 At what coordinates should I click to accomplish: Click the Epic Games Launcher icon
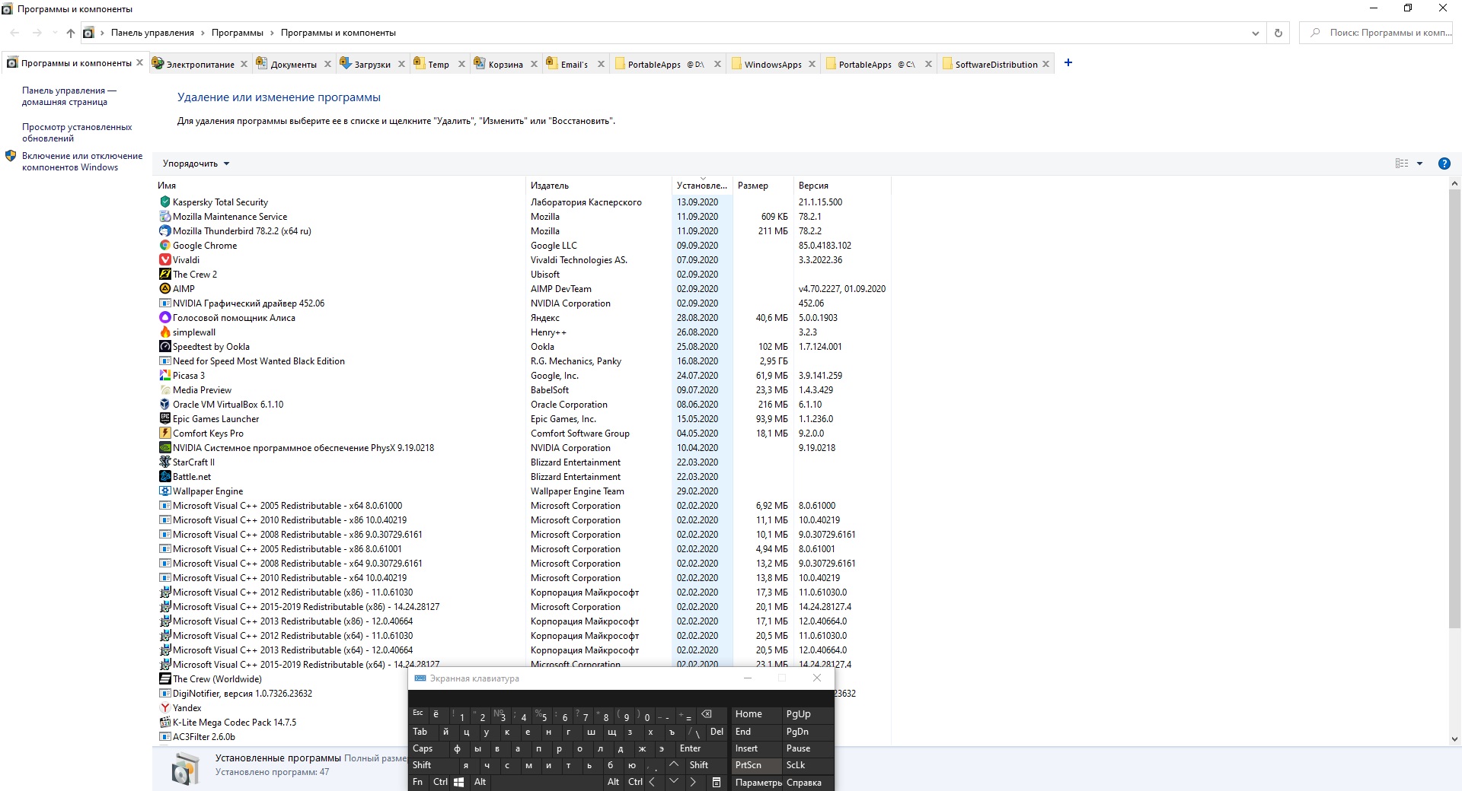pyautogui.click(x=164, y=419)
